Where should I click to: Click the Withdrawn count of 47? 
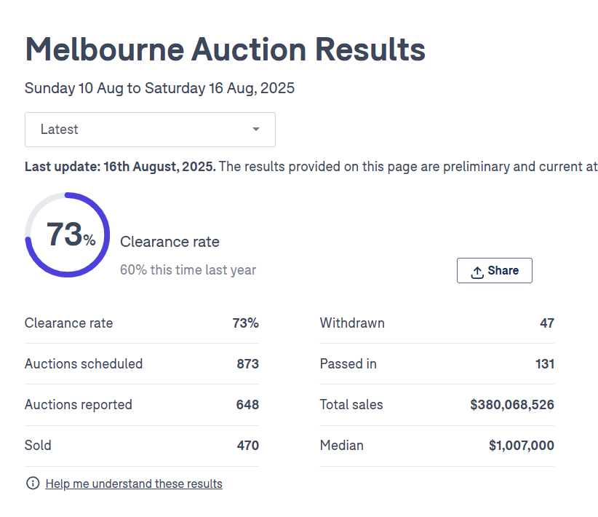coord(546,323)
